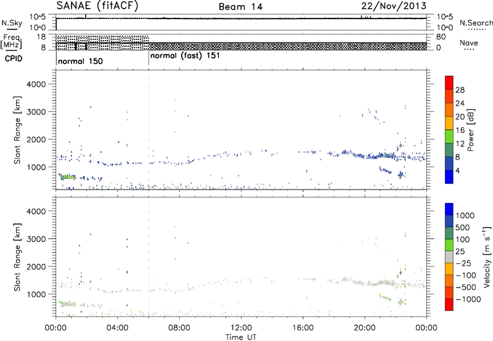Viewport: 493px width, 341px height.
Task: Click the red bottom segment of Velocity colorbar
Action: pyautogui.click(x=449, y=305)
